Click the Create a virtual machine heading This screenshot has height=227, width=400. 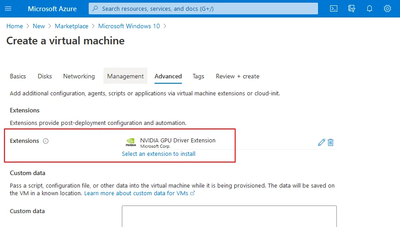65,41
